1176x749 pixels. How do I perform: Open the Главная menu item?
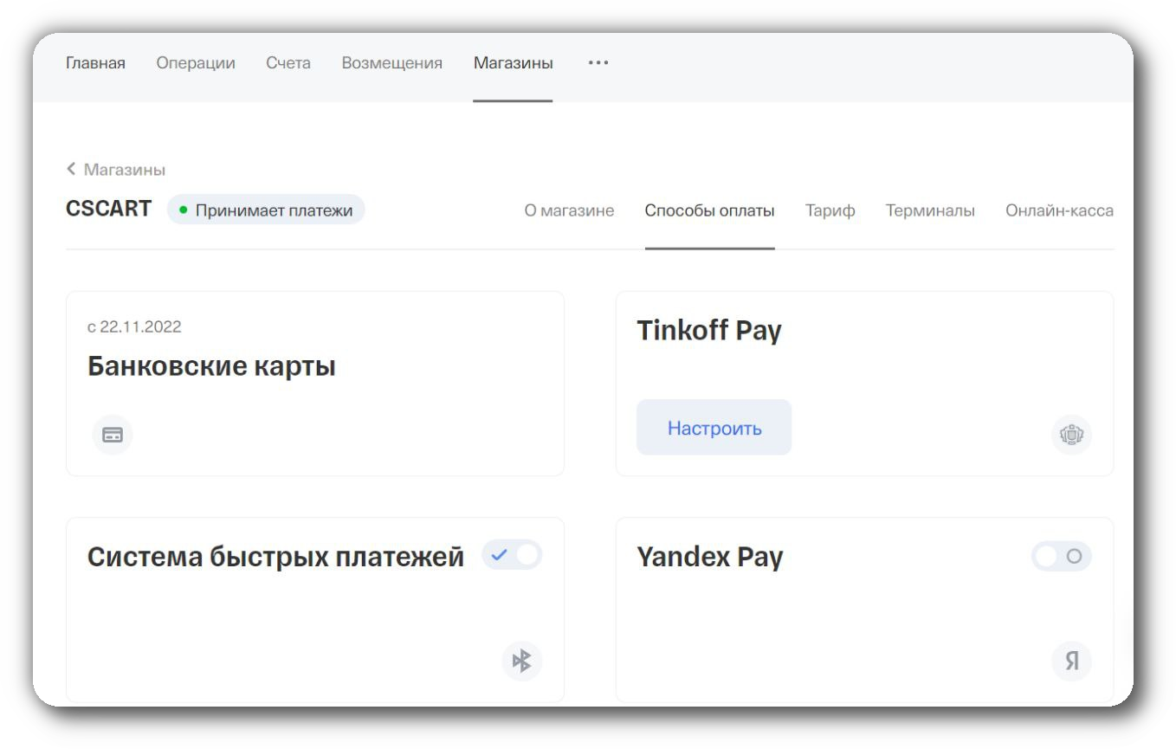click(95, 63)
